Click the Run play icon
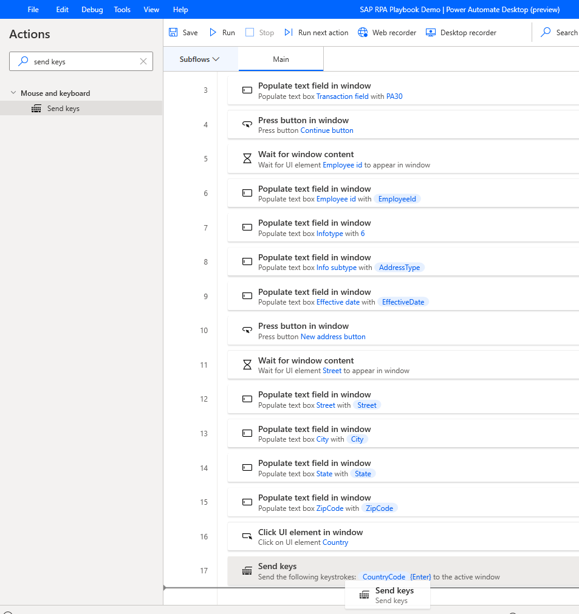The image size is (579, 614). point(213,33)
